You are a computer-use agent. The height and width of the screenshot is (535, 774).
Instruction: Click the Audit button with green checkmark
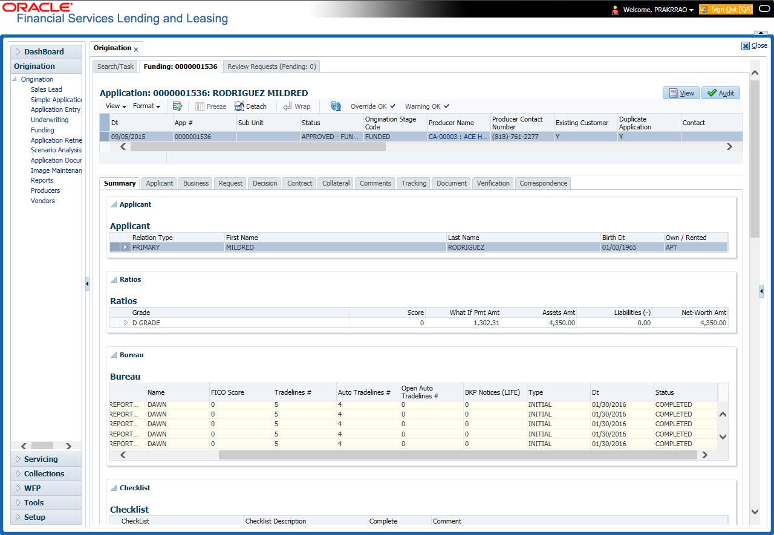(x=720, y=93)
